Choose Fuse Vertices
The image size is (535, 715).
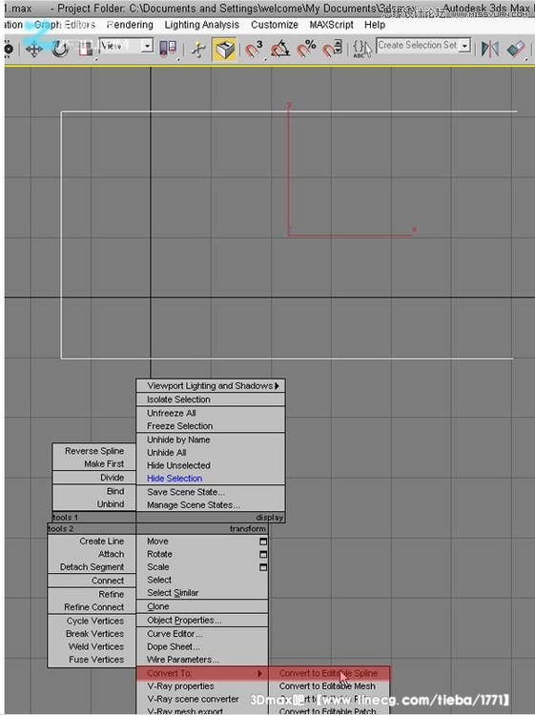(x=92, y=660)
